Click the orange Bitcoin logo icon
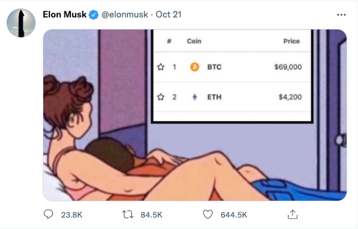This screenshot has height=229, width=358. point(194,67)
